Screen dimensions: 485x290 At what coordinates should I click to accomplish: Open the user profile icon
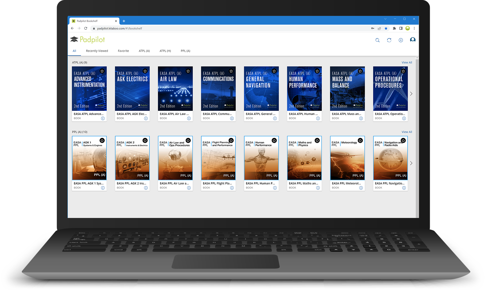click(x=413, y=40)
